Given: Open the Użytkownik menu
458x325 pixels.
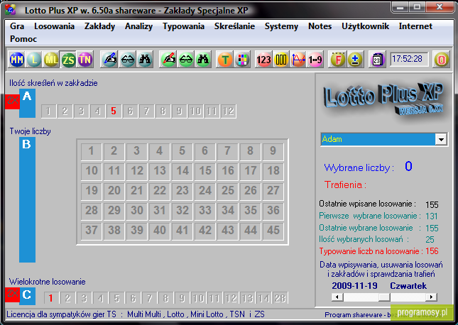Looking at the screenshot, I should (x=366, y=26).
